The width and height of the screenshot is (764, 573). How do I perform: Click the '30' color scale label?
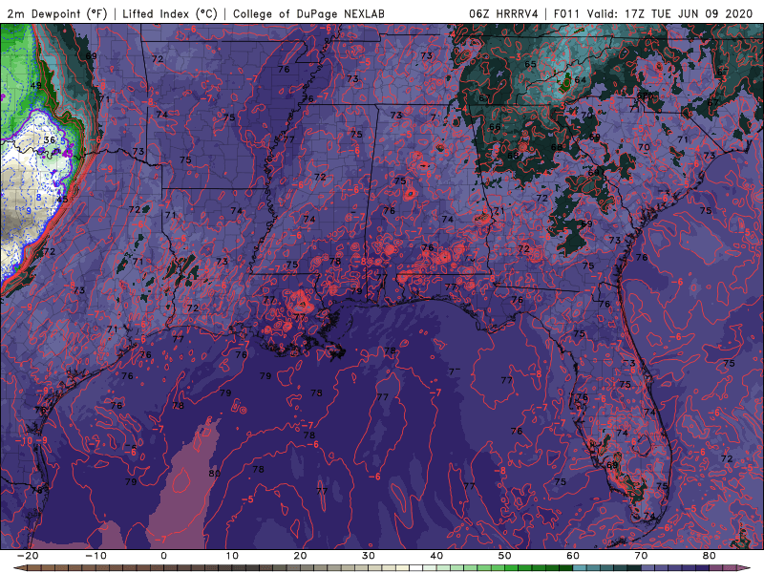pos(369,556)
